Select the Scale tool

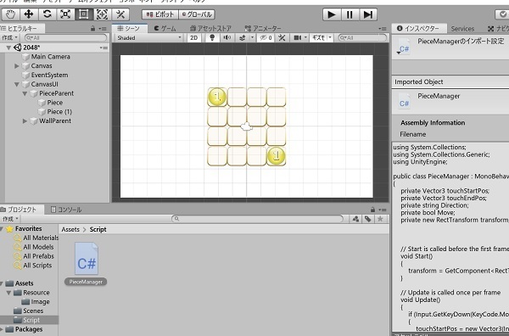(x=65, y=14)
